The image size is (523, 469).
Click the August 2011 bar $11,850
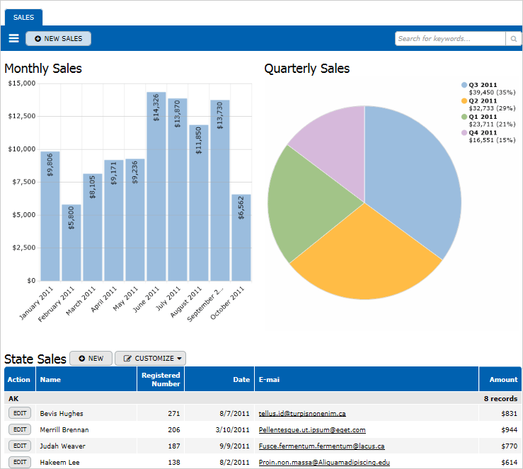(x=199, y=203)
